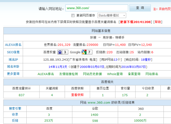Toggle the 更新网页缓存 checkbox
Image resolution: width=171 pixels, height=124 pixels.
73,15
